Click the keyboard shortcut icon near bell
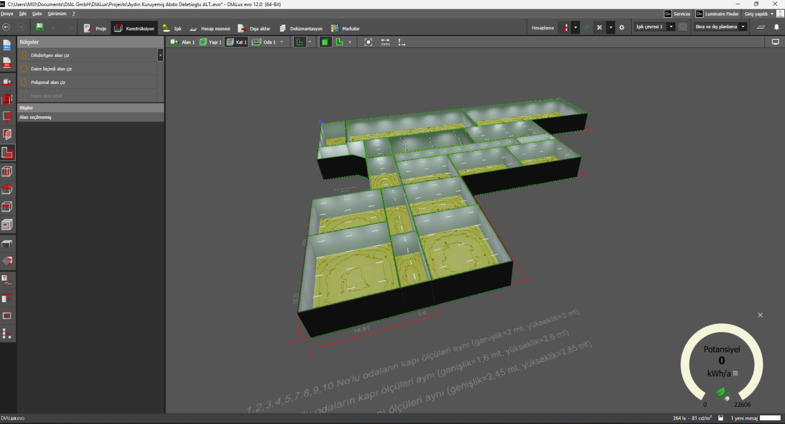This screenshot has height=424, width=785. pyautogui.click(x=760, y=28)
